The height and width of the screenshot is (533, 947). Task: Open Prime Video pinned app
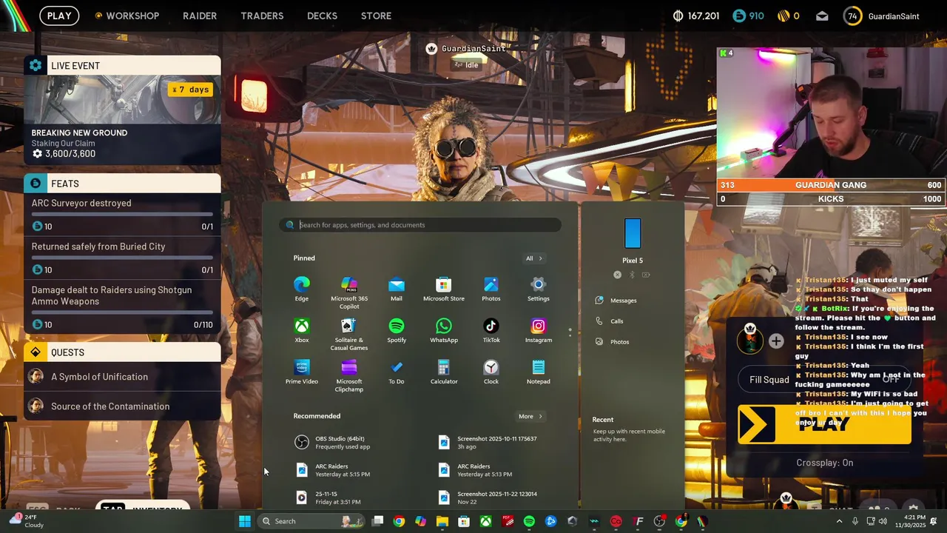(x=302, y=372)
